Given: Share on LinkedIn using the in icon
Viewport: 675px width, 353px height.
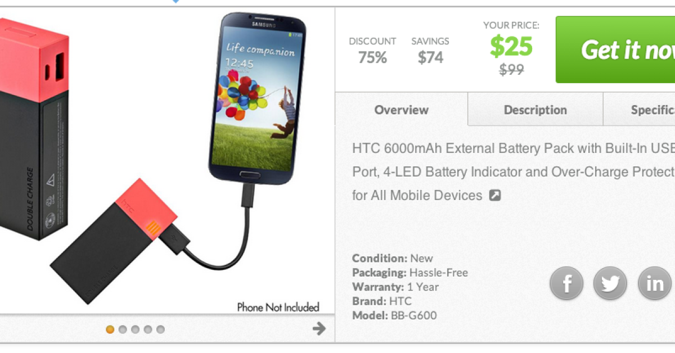Looking at the screenshot, I should point(655,283).
